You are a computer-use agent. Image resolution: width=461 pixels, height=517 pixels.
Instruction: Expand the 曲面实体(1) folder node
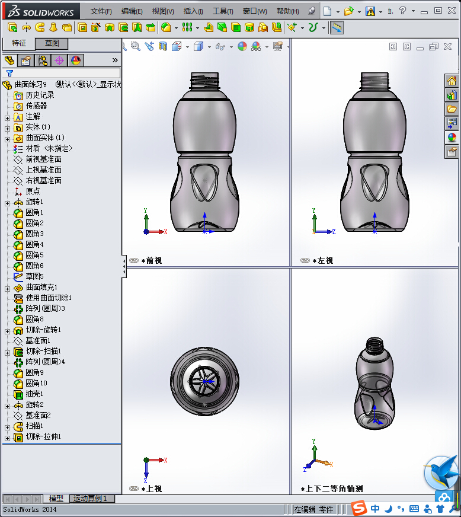(x=7, y=139)
